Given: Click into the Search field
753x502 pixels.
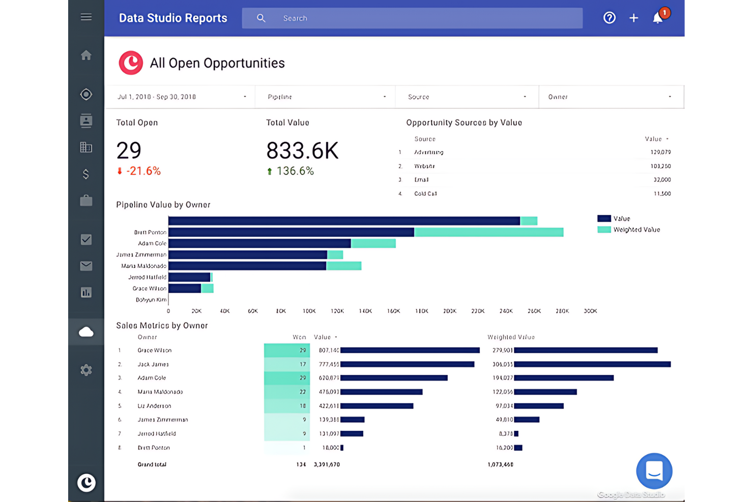Looking at the screenshot, I should pyautogui.click(x=412, y=18).
